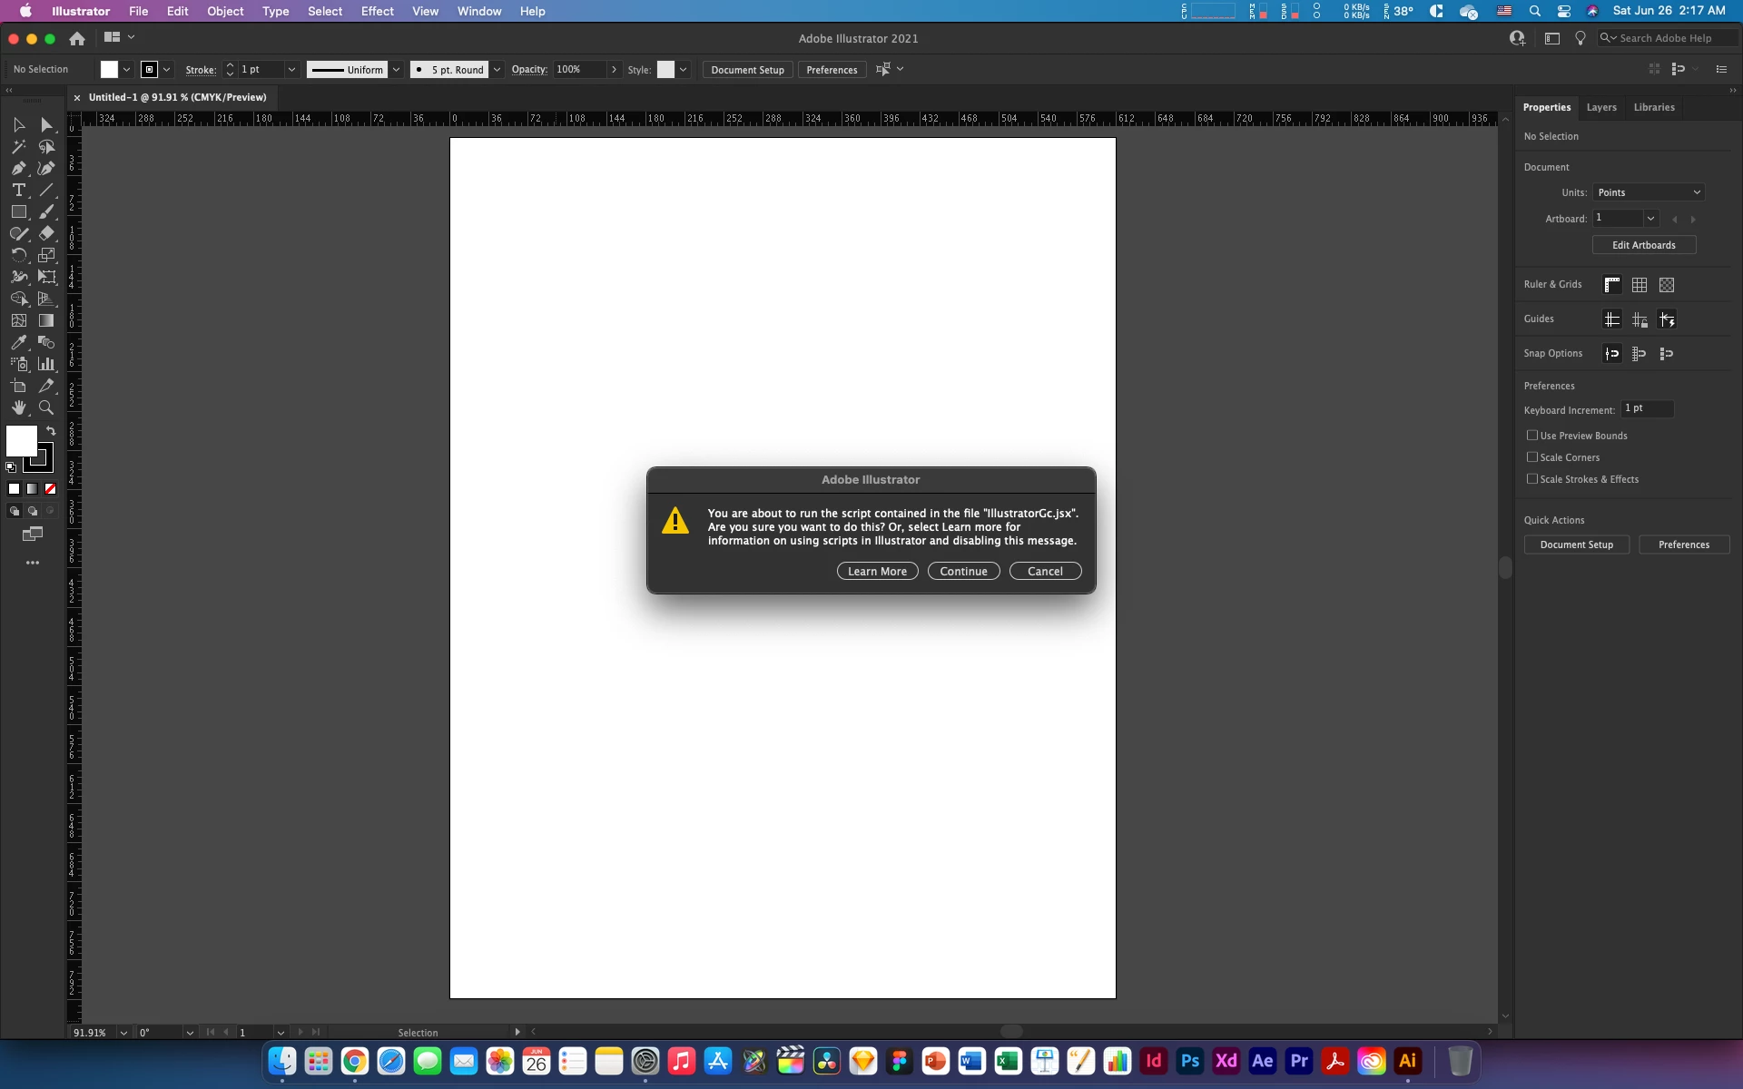1743x1089 pixels.
Task: Open the 5 pt. Round brush dropdown
Action: tap(497, 70)
